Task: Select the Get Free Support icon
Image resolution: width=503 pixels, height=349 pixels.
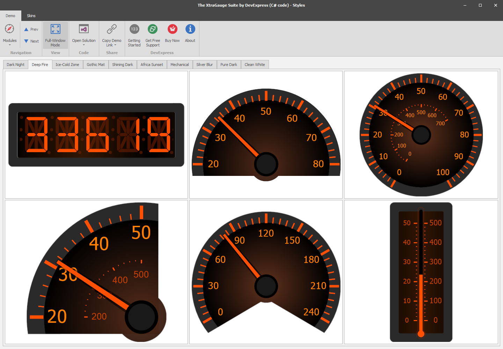Action: [153, 29]
